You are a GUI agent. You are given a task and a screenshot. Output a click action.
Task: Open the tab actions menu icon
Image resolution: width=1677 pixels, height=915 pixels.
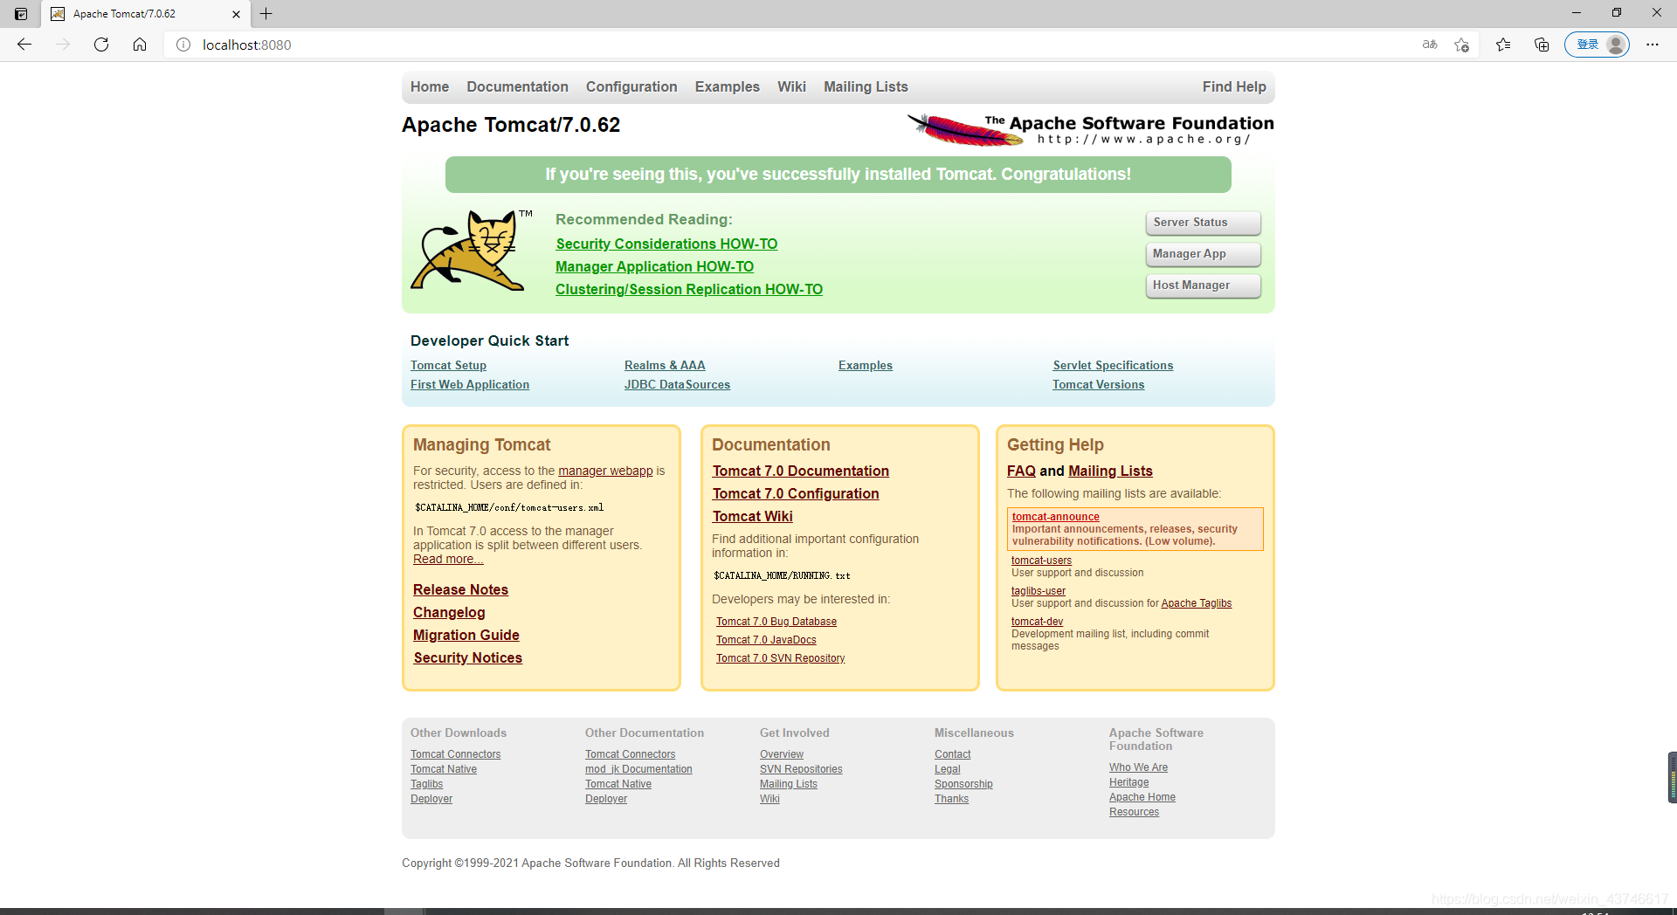pyautogui.click(x=21, y=14)
